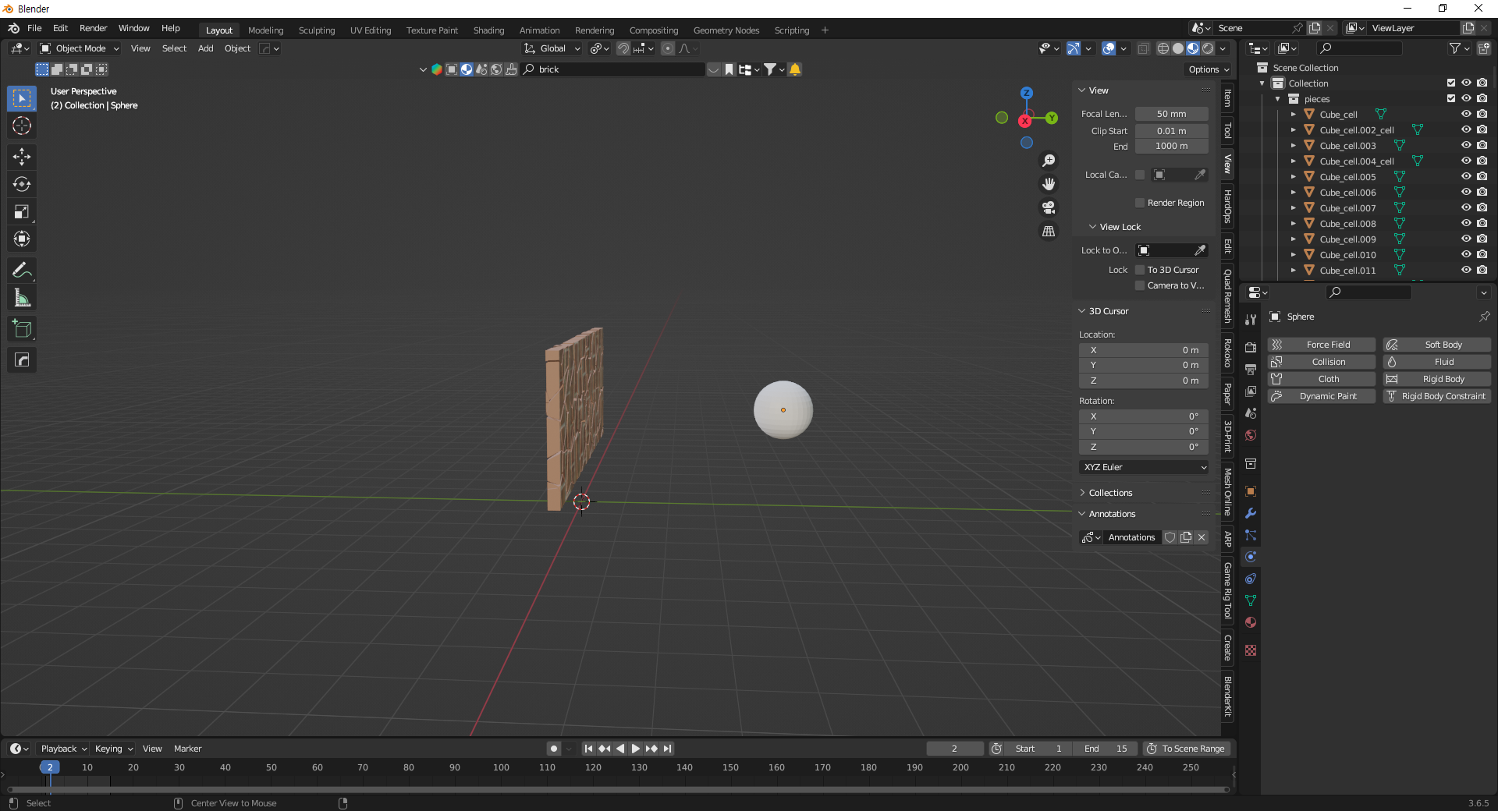
Task: Collapse the 3D Cursor panel
Action: point(1108,311)
